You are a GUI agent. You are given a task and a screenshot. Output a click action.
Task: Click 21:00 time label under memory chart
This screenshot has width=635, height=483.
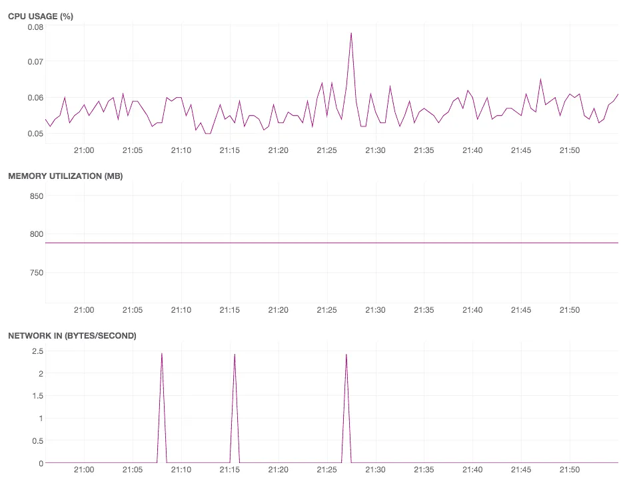tap(84, 310)
